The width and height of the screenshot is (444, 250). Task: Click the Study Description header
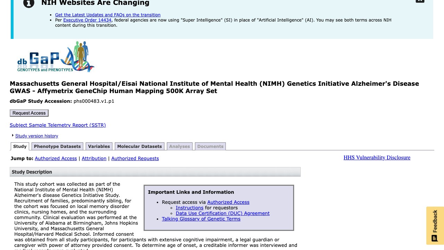tap(155, 172)
